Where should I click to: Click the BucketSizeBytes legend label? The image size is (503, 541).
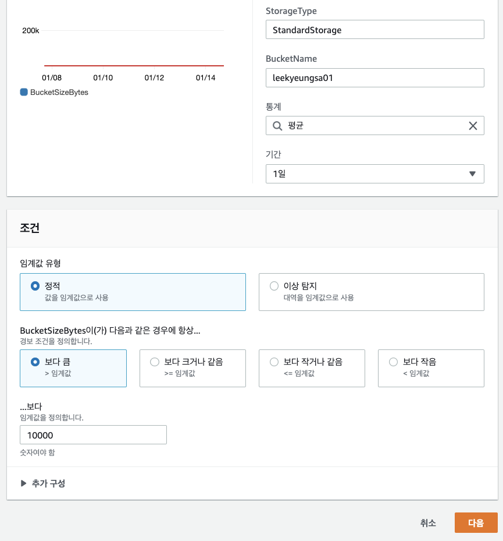click(59, 92)
